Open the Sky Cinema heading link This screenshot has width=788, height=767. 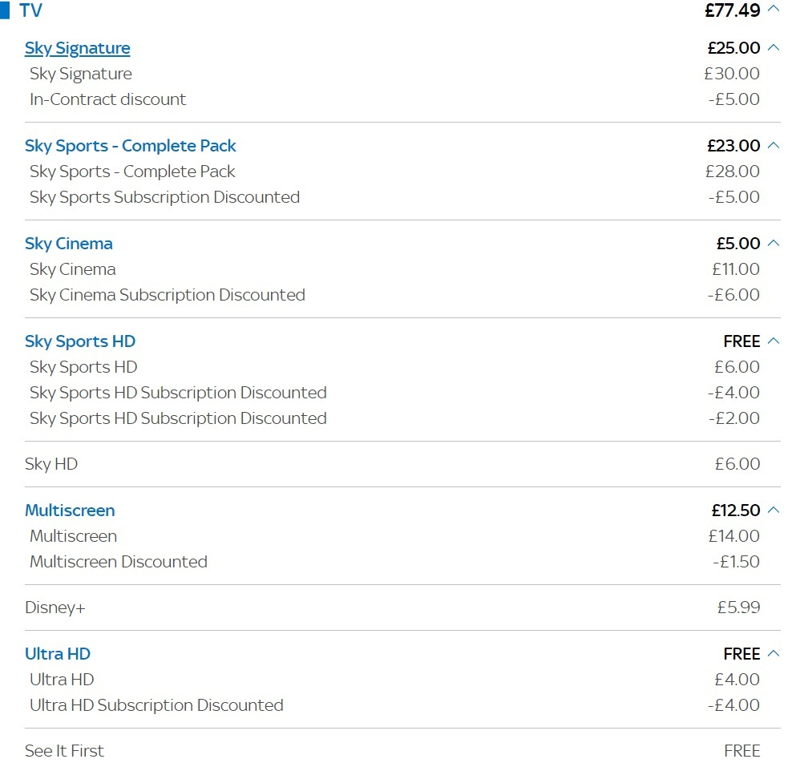[x=69, y=244]
